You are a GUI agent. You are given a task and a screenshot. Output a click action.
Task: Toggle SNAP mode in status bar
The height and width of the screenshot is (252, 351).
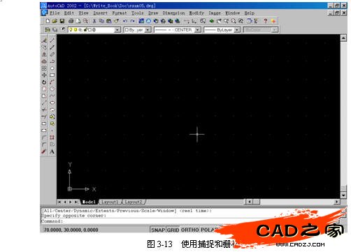pos(158,230)
